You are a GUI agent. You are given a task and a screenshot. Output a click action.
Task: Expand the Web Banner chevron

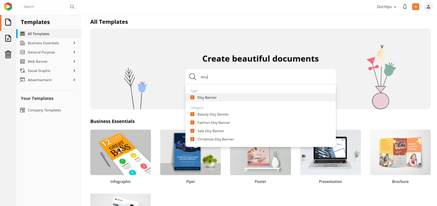pos(74,61)
